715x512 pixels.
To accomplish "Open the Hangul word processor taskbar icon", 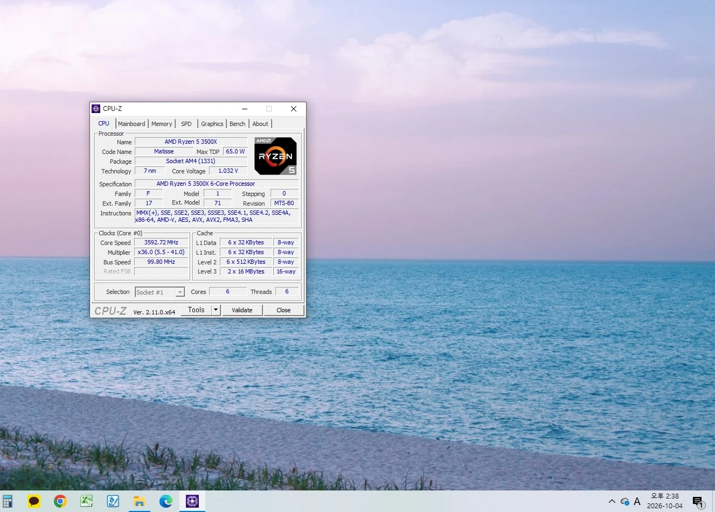I will click(x=113, y=501).
